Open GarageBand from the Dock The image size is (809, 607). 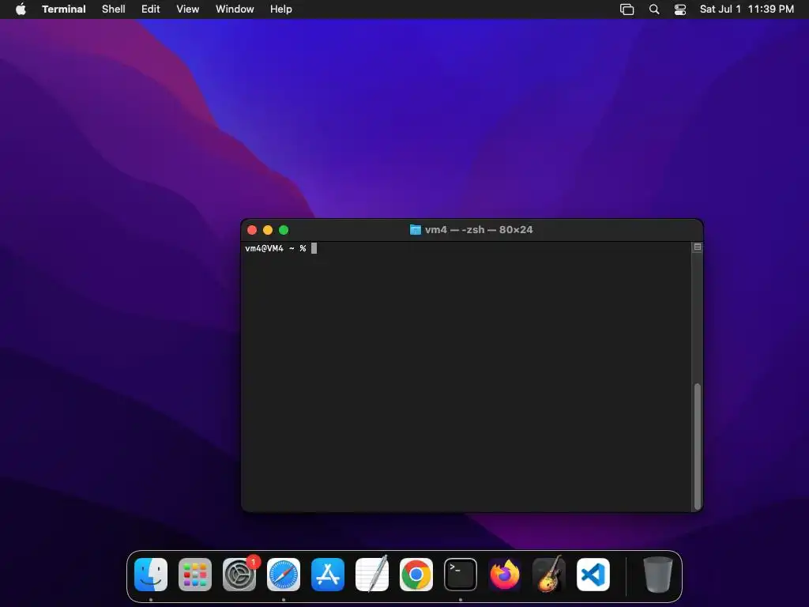click(x=549, y=575)
